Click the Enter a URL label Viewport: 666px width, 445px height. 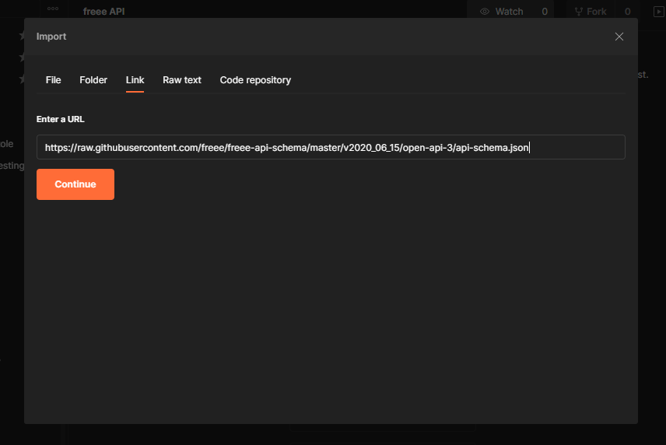(61, 119)
